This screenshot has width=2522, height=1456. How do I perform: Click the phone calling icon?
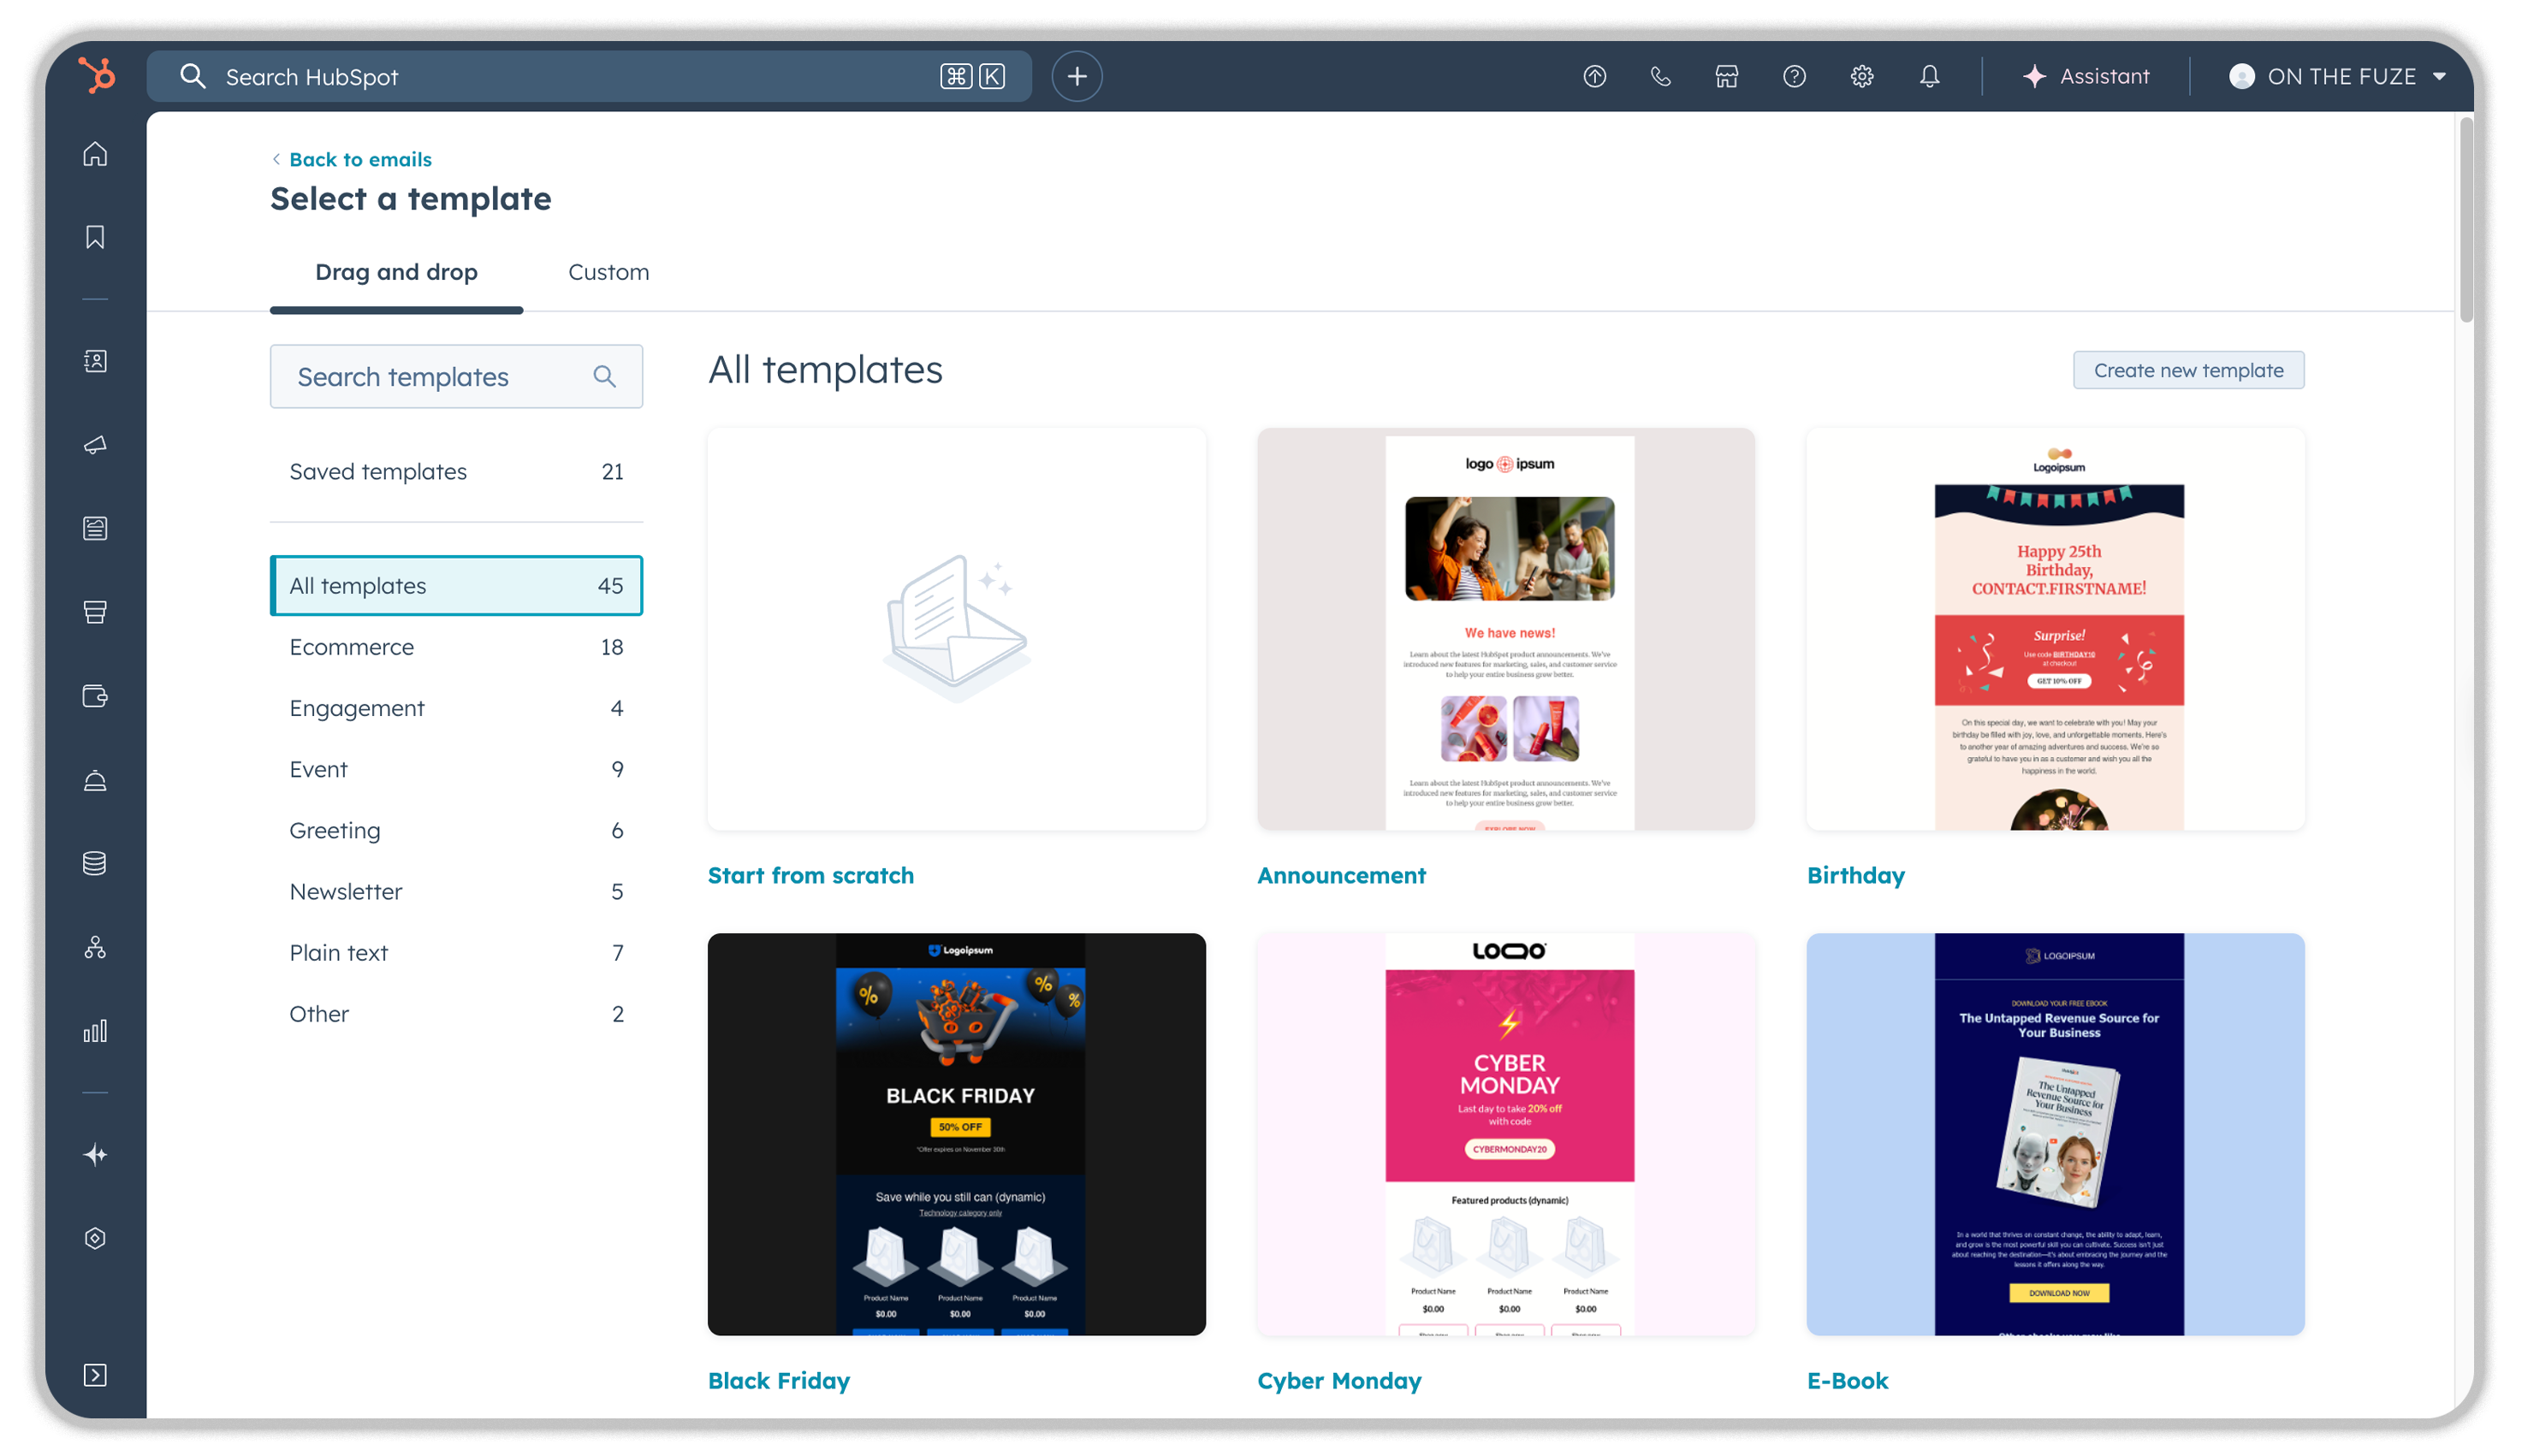click(1659, 76)
